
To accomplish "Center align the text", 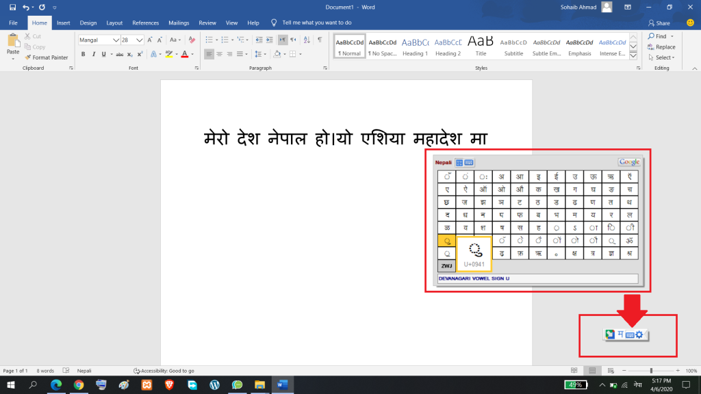I will [x=219, y=54].
